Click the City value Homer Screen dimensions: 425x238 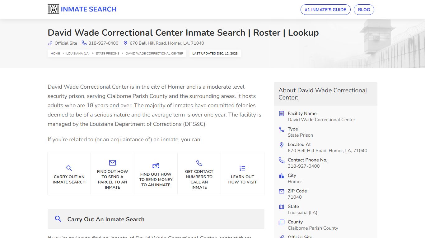(x=295, y=182)
